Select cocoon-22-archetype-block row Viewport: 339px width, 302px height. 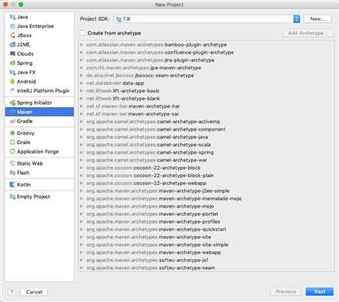pos(207,168)
